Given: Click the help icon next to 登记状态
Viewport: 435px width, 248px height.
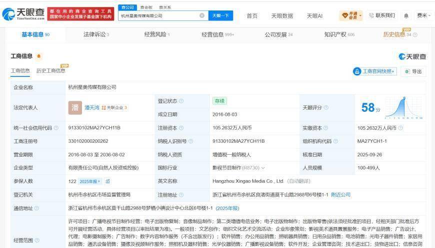Looking at the screenshot, I should coord(181,101).
